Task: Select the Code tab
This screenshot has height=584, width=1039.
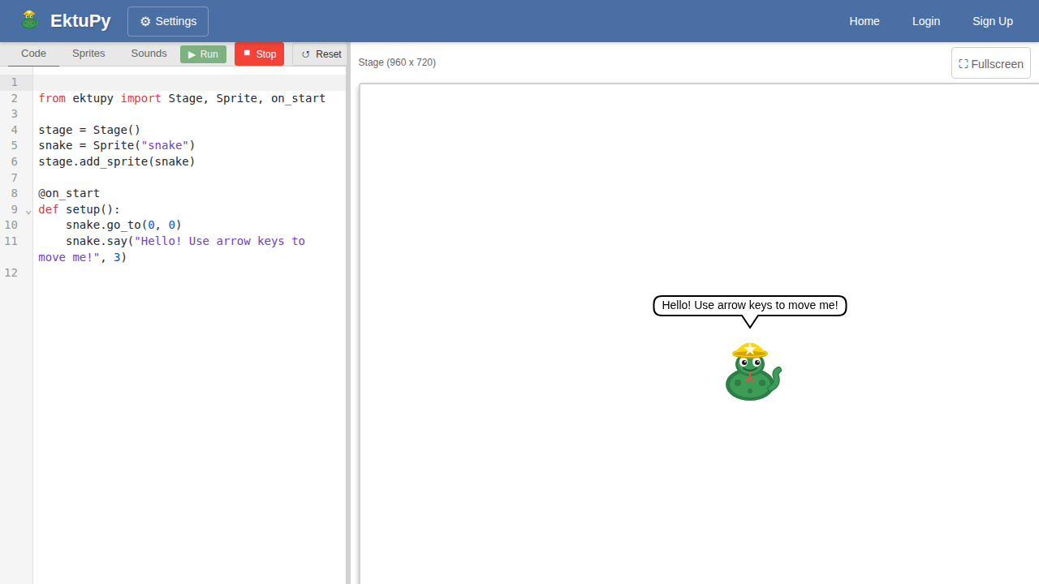Action: click(x=33, y=54)
